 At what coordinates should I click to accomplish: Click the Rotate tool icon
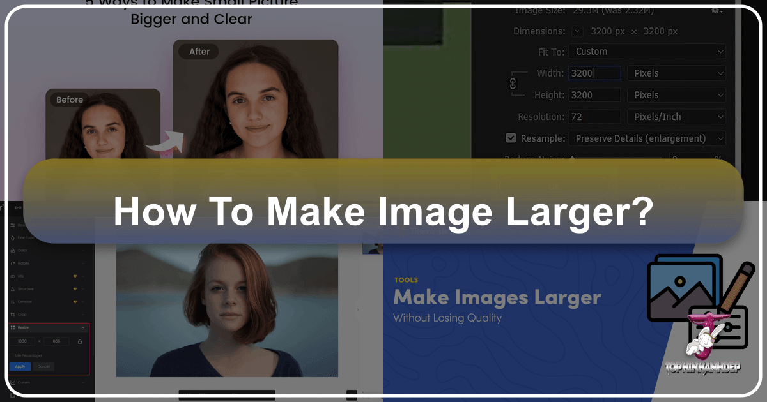pos(12,264)
